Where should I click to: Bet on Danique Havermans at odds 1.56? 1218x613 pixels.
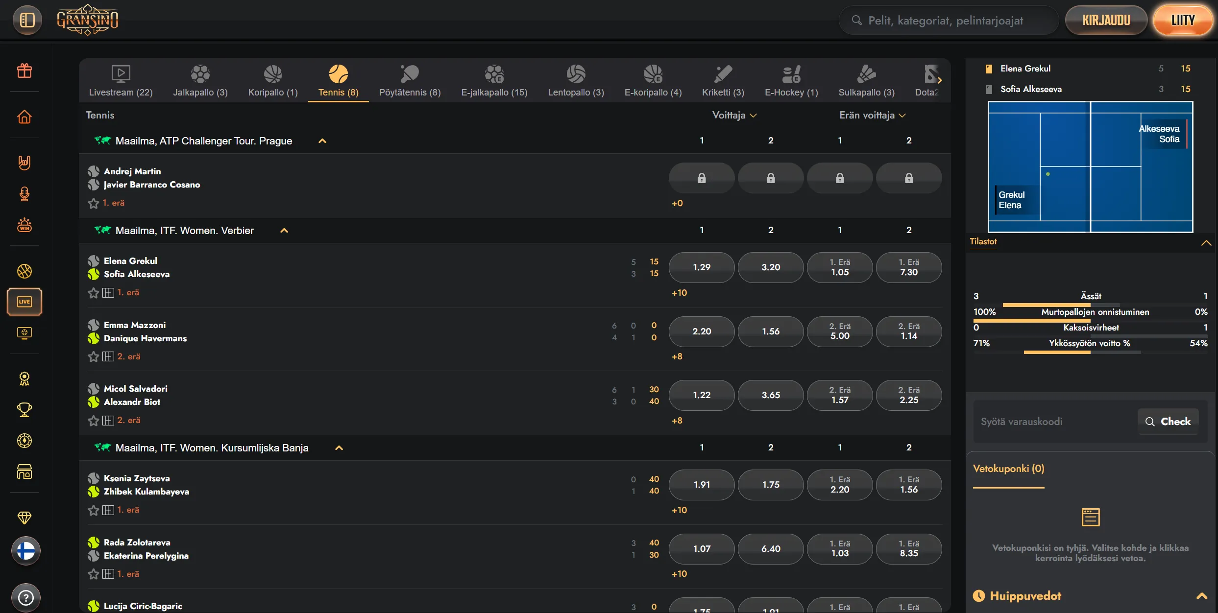pyautogui.click(x=771, y=331)
